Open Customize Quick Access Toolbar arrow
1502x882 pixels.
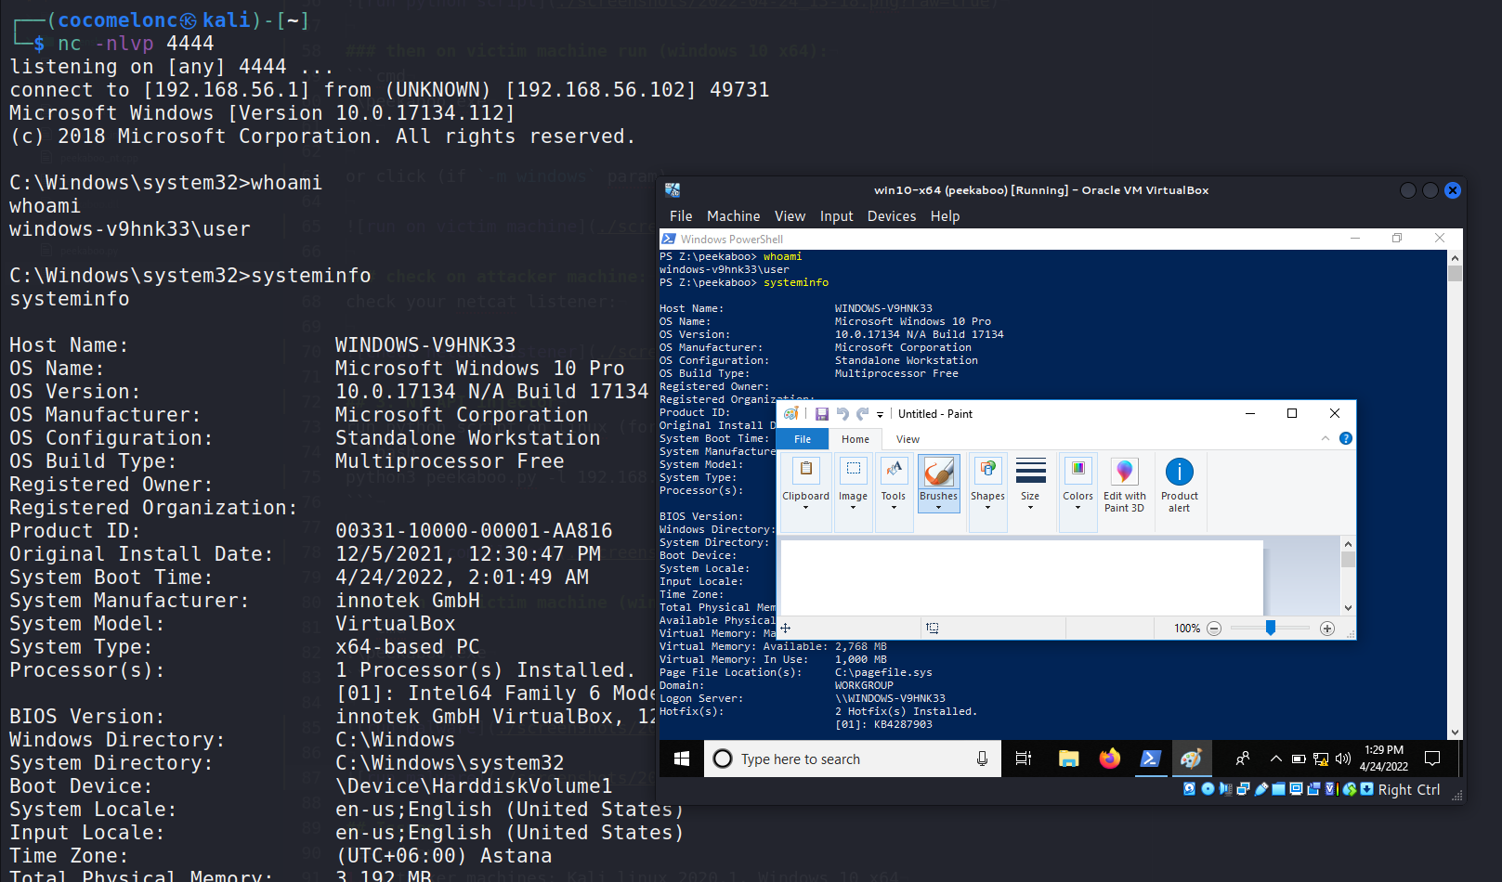click(x=880, y=415)
